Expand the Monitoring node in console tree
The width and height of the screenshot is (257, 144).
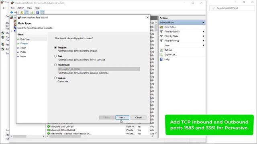tap(12, 31)
